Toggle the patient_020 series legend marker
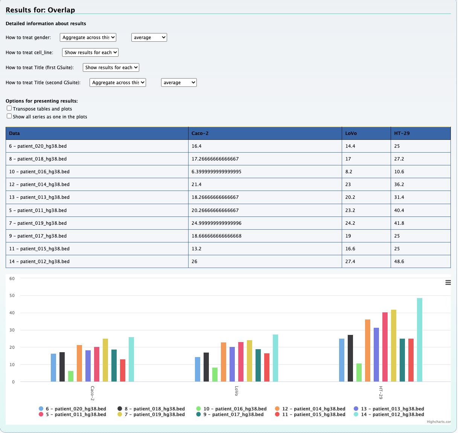The width and height of the screenshot is (458, 433). click(x=41, y=409)
